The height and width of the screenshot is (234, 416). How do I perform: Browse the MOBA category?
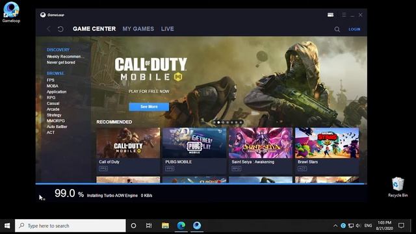click(x=52, y=86)
